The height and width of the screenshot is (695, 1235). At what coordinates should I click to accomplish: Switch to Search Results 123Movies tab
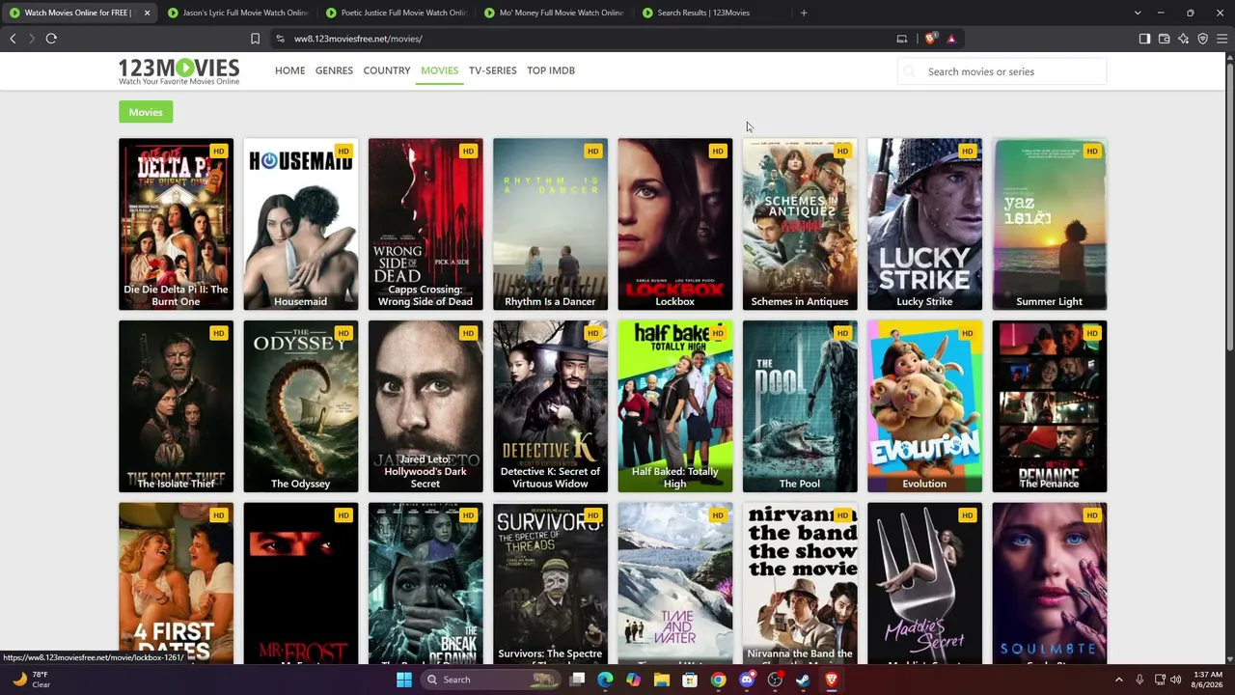[712, 13]
